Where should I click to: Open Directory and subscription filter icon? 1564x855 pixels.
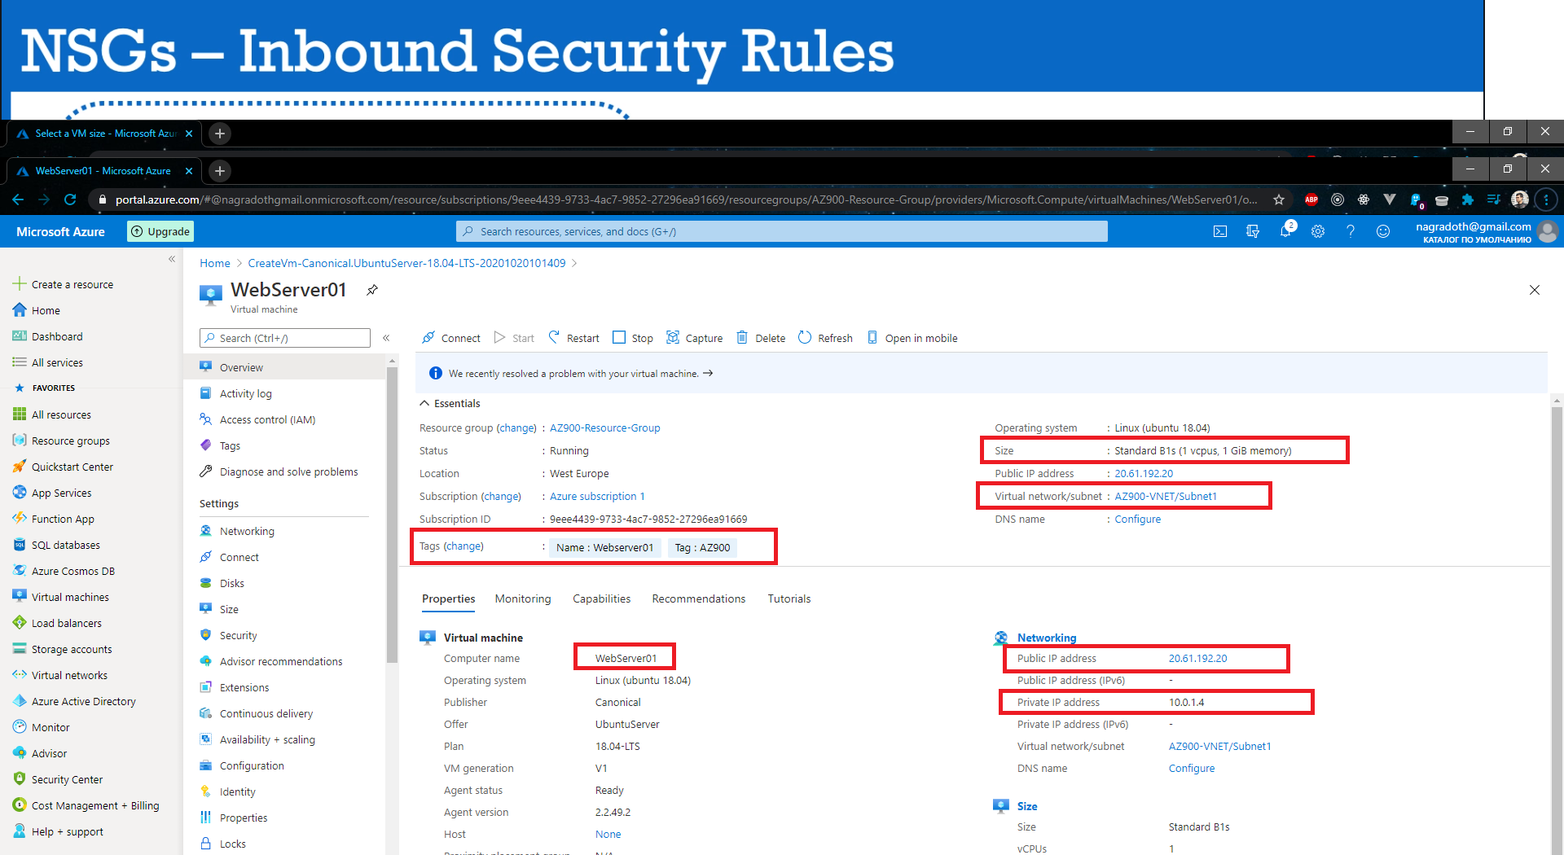(x=1253, y=231)
